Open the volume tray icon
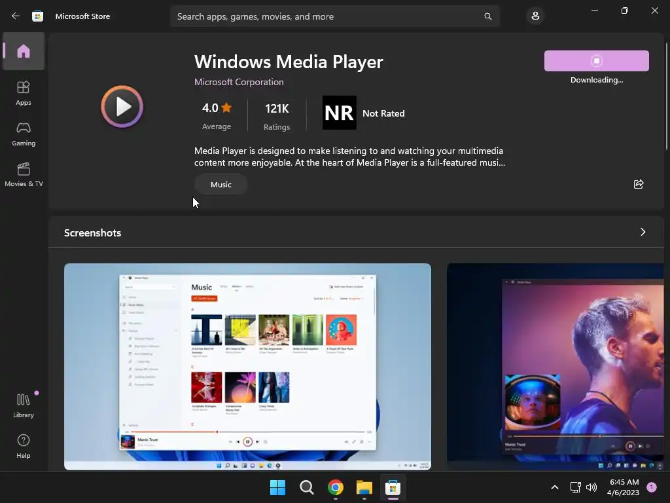Viewport: 670px width, 503px height. [x=591, y=487]
